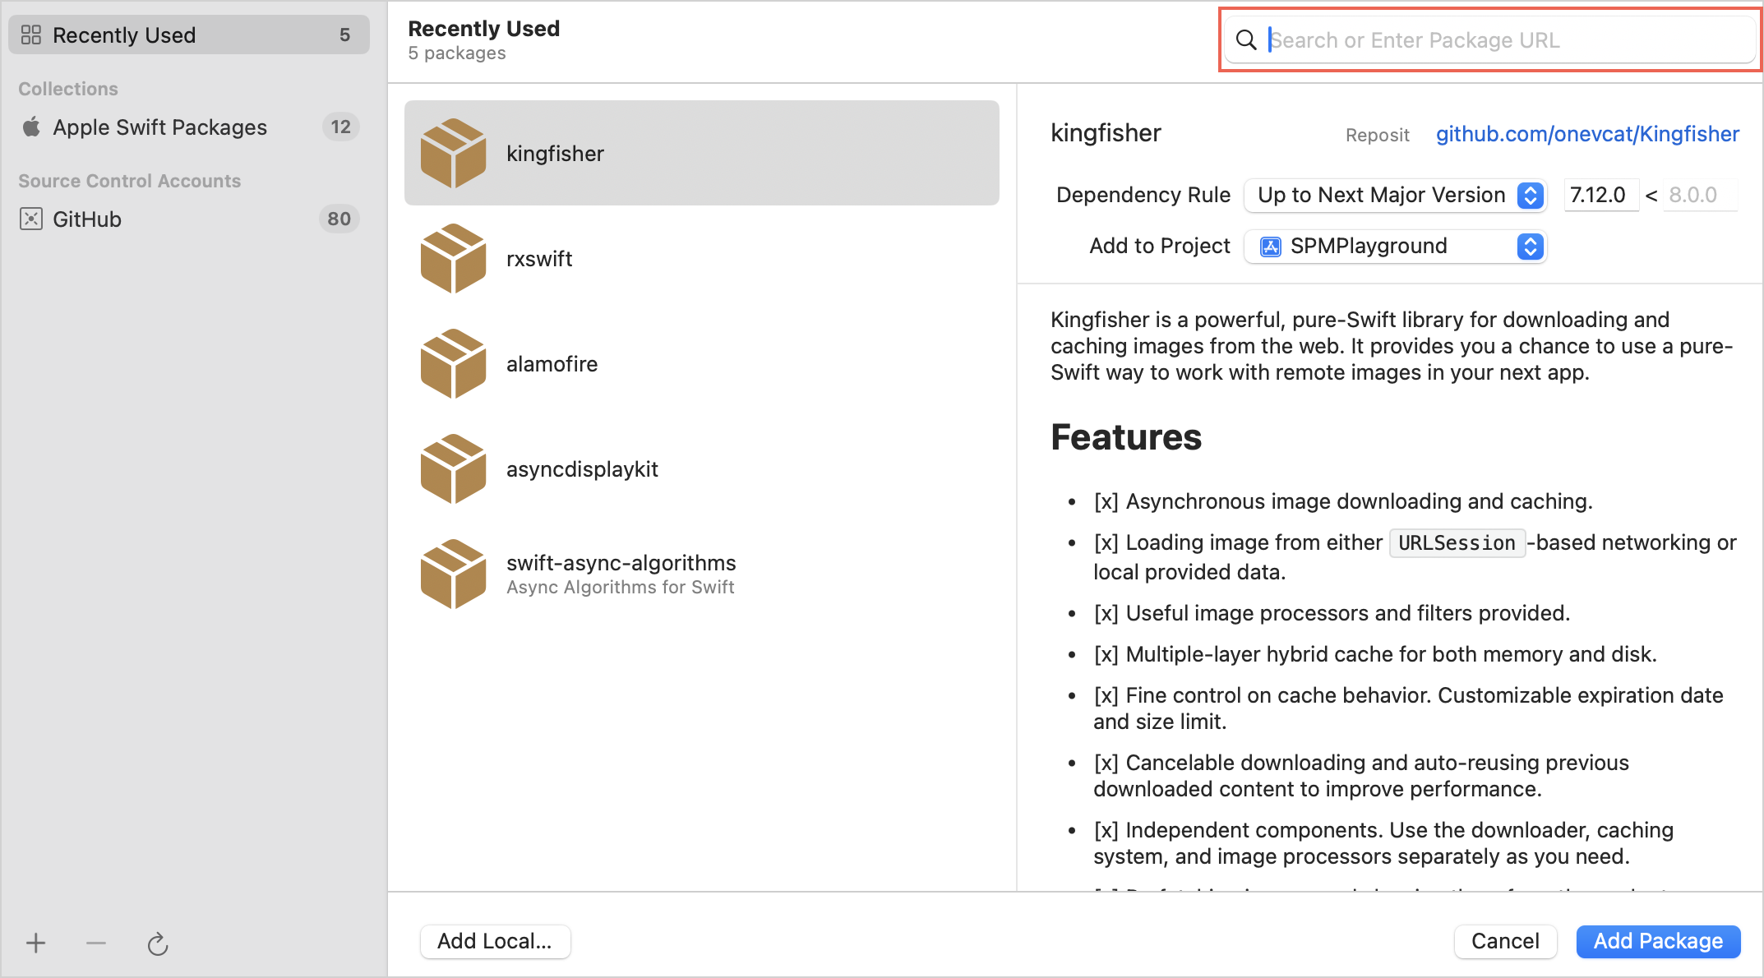The height and width of the screenshot is (978, 1764).
Task: Click the Search or Enter Package URL field
Action: [1480, 39]
